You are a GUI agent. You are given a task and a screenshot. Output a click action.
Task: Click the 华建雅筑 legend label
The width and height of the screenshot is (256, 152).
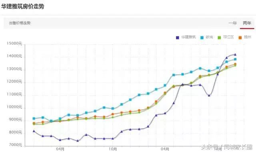click(188, 37)
